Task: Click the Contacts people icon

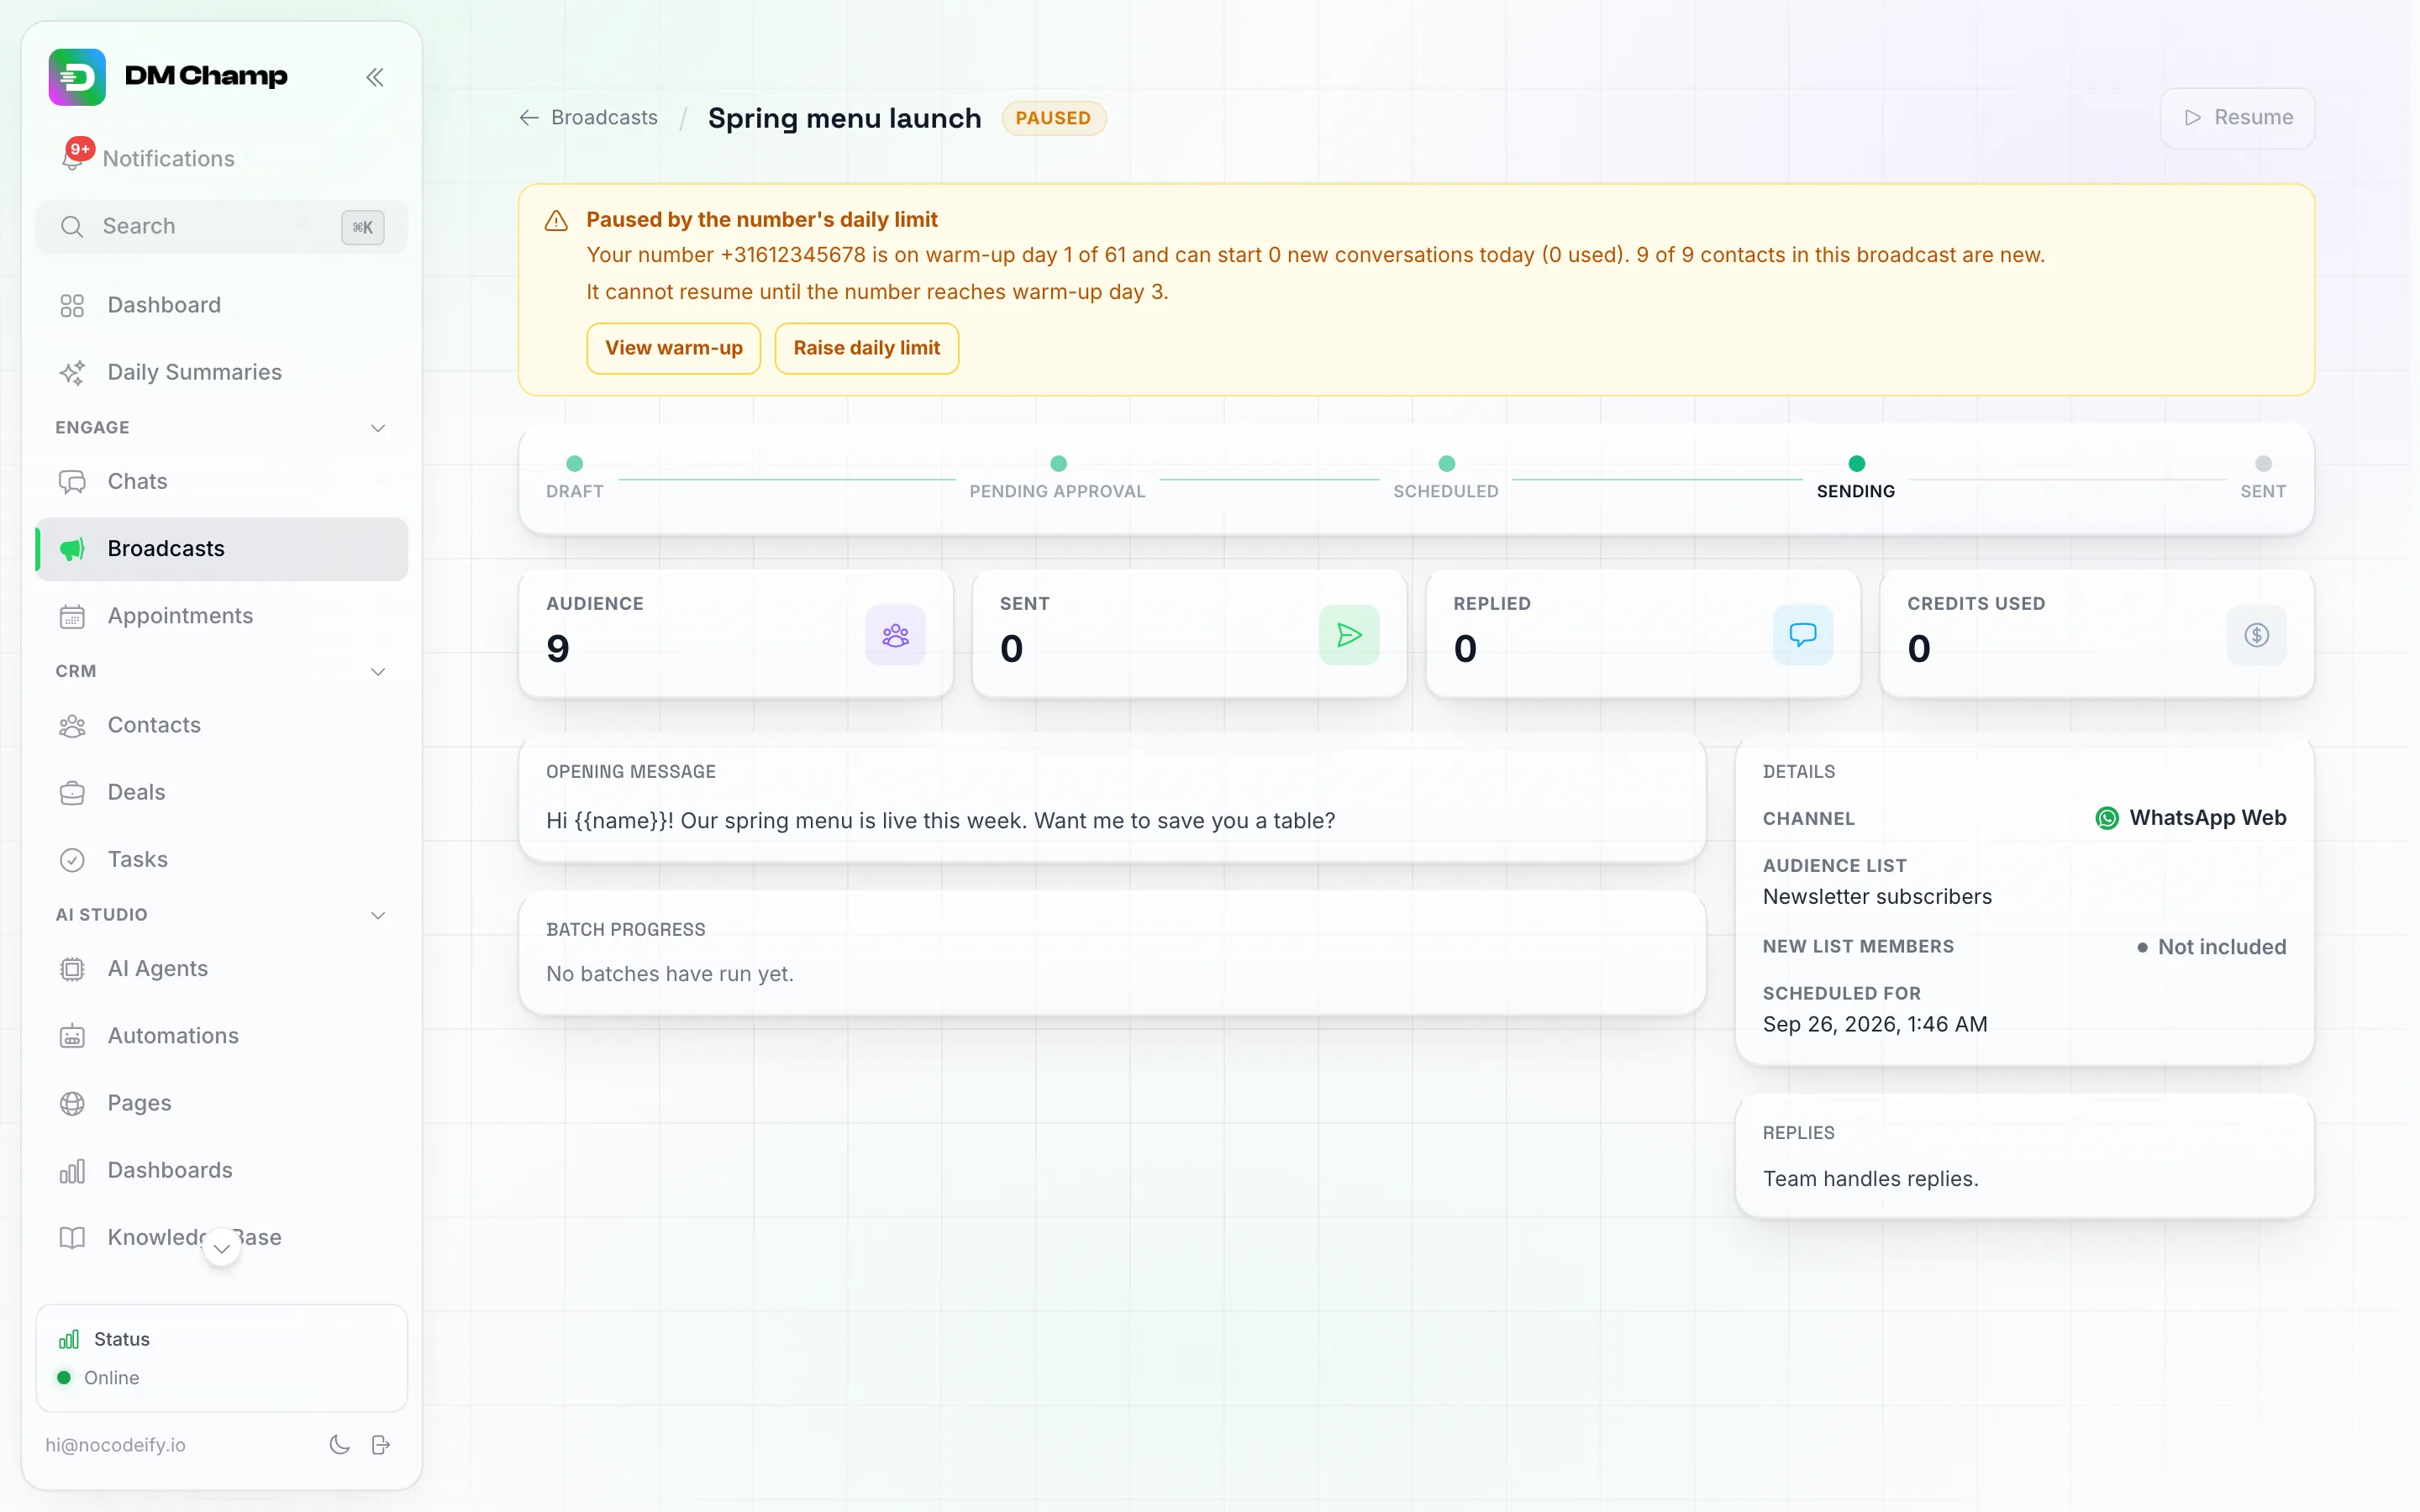Action: (x=72, y=726)
